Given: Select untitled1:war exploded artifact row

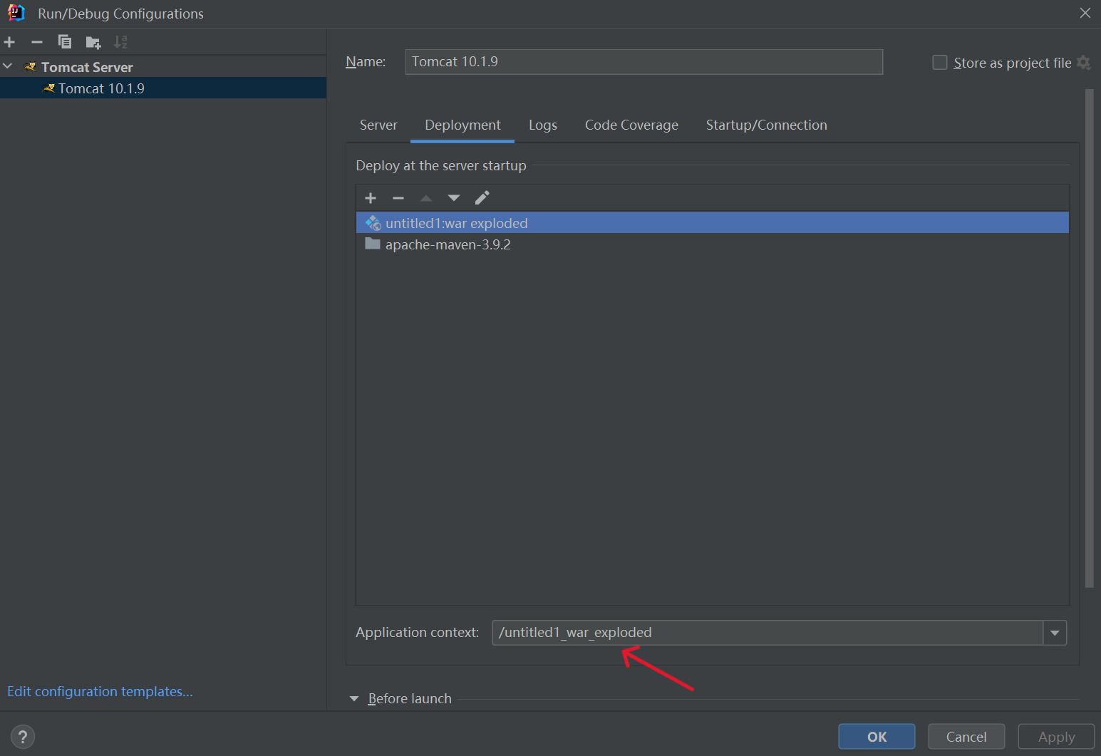Looking at the screenshot, I should click(x=713, y=223).
